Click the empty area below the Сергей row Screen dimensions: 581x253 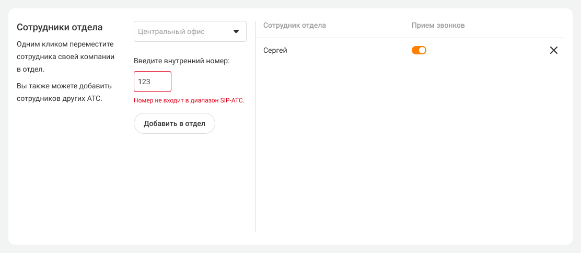click(410, 146)
